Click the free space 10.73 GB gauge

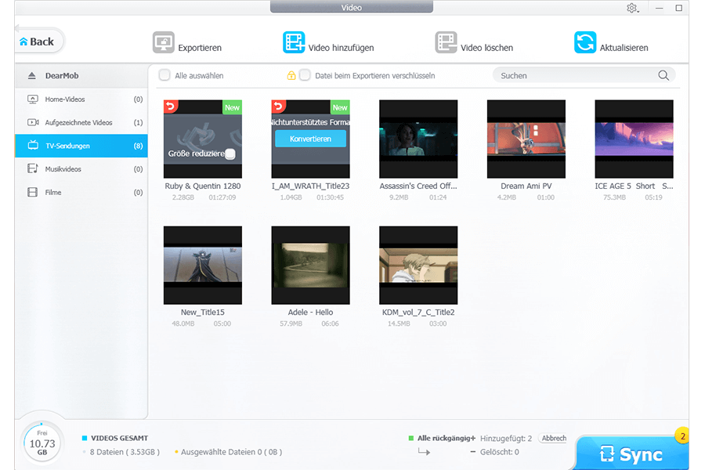[x=42, y=443]
